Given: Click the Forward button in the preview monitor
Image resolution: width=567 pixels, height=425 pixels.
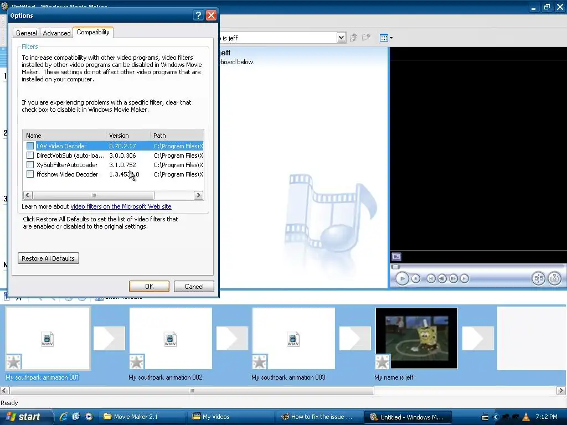Looking at the screenshot, I should click(x=465, y=279).
